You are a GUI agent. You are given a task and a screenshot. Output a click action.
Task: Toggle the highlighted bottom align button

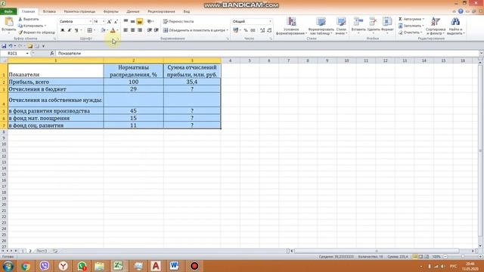139,21
